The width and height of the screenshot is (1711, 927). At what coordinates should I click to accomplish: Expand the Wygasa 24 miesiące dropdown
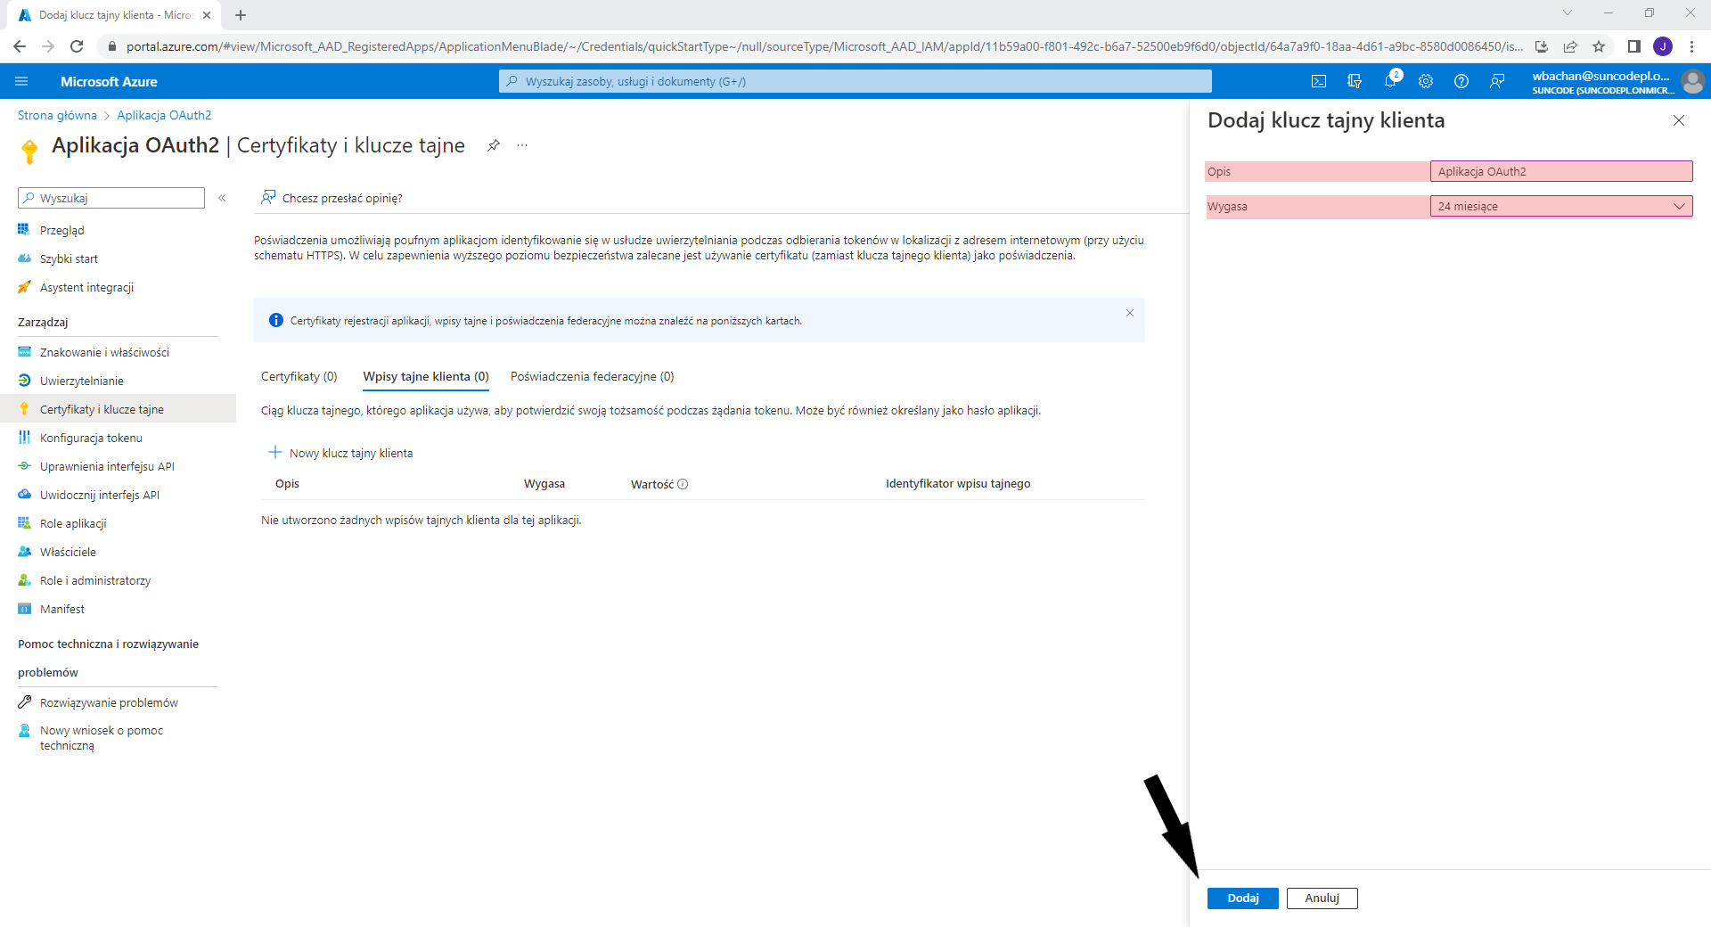[1561, 206]
